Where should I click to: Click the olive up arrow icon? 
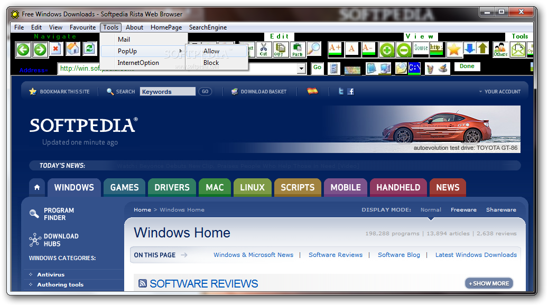(x=482, y=49)
